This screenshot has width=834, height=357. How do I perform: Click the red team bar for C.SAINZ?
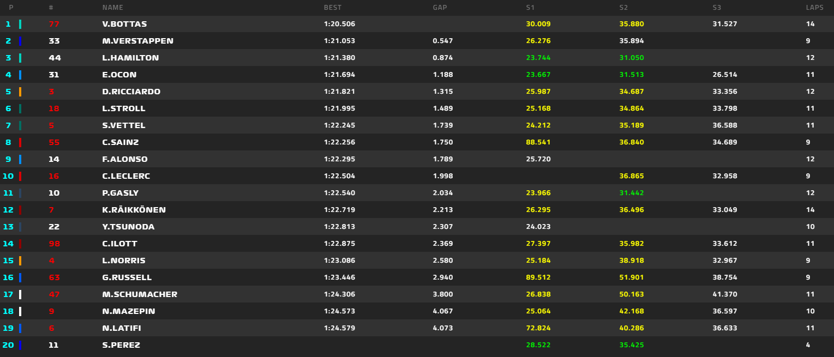[x=20, y=142]
